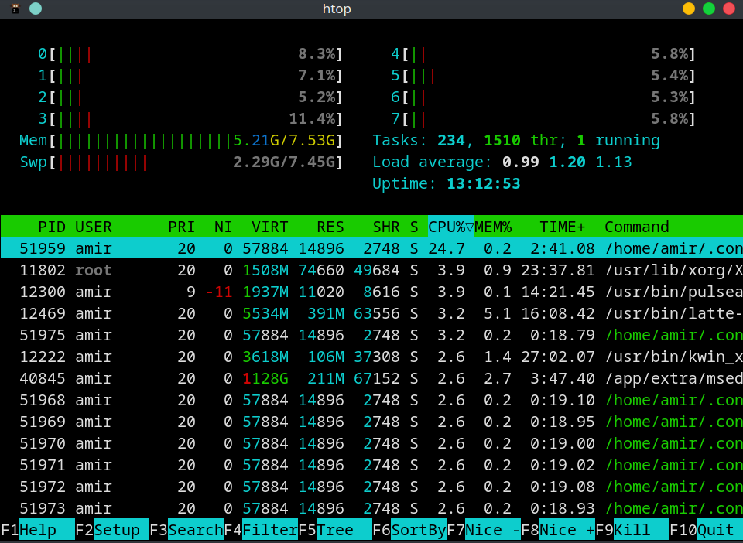
Task: Select kwin_x process row 12222
Action: pyautogui.click(x=372, y=357)
